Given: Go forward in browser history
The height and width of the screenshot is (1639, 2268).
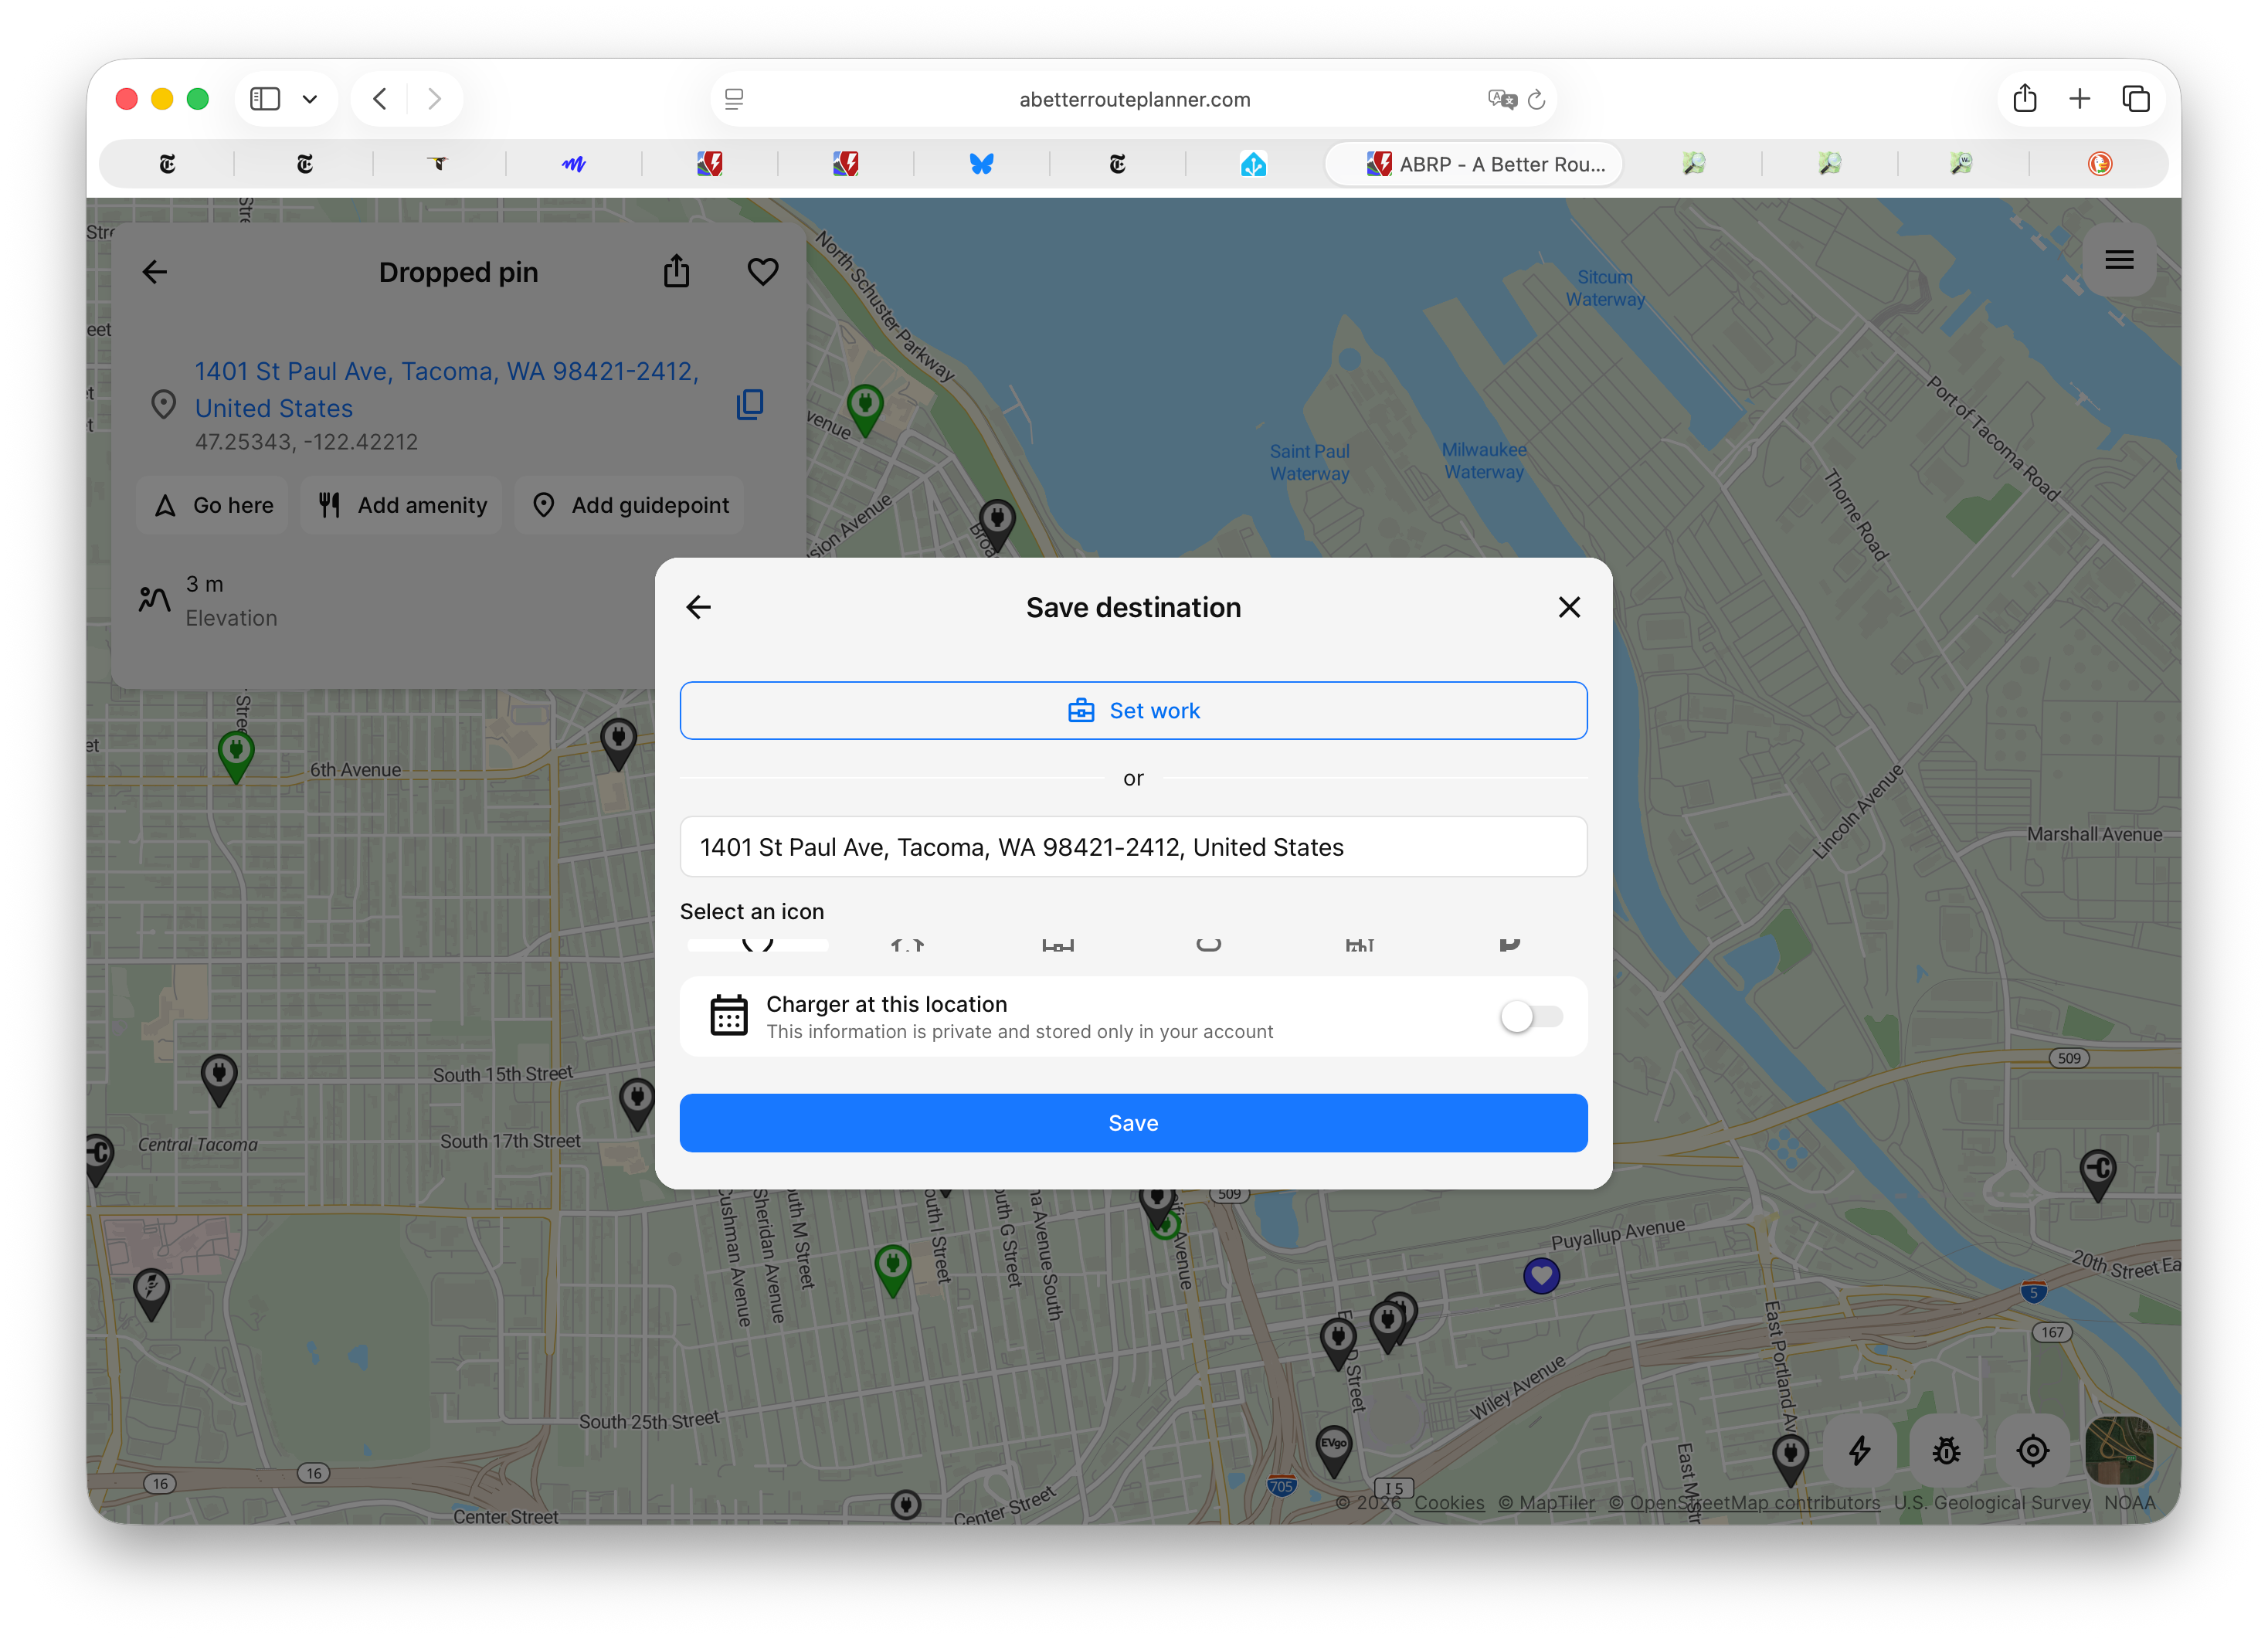Looking at the screenshot, I should (434, 99).
